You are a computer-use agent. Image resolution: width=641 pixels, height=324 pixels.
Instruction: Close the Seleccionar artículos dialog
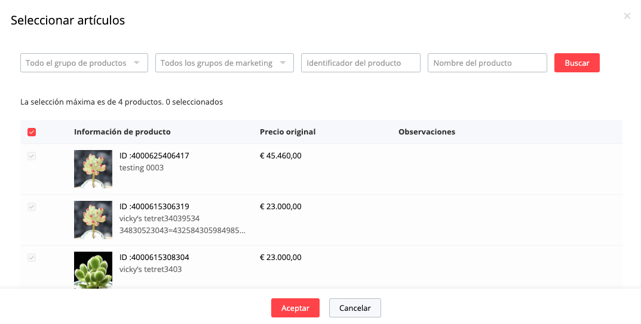pos(627,16)
